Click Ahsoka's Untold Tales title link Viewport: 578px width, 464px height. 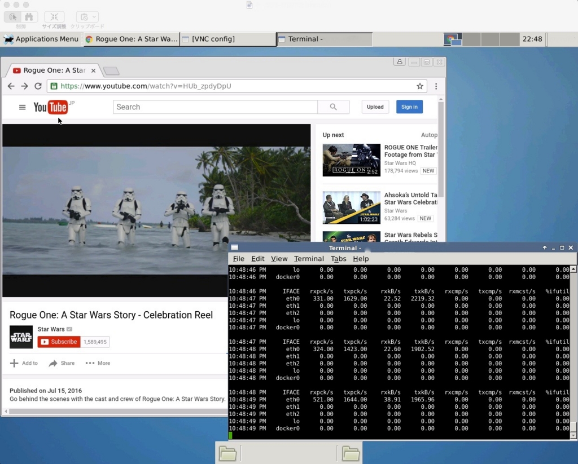coord(411,198)
